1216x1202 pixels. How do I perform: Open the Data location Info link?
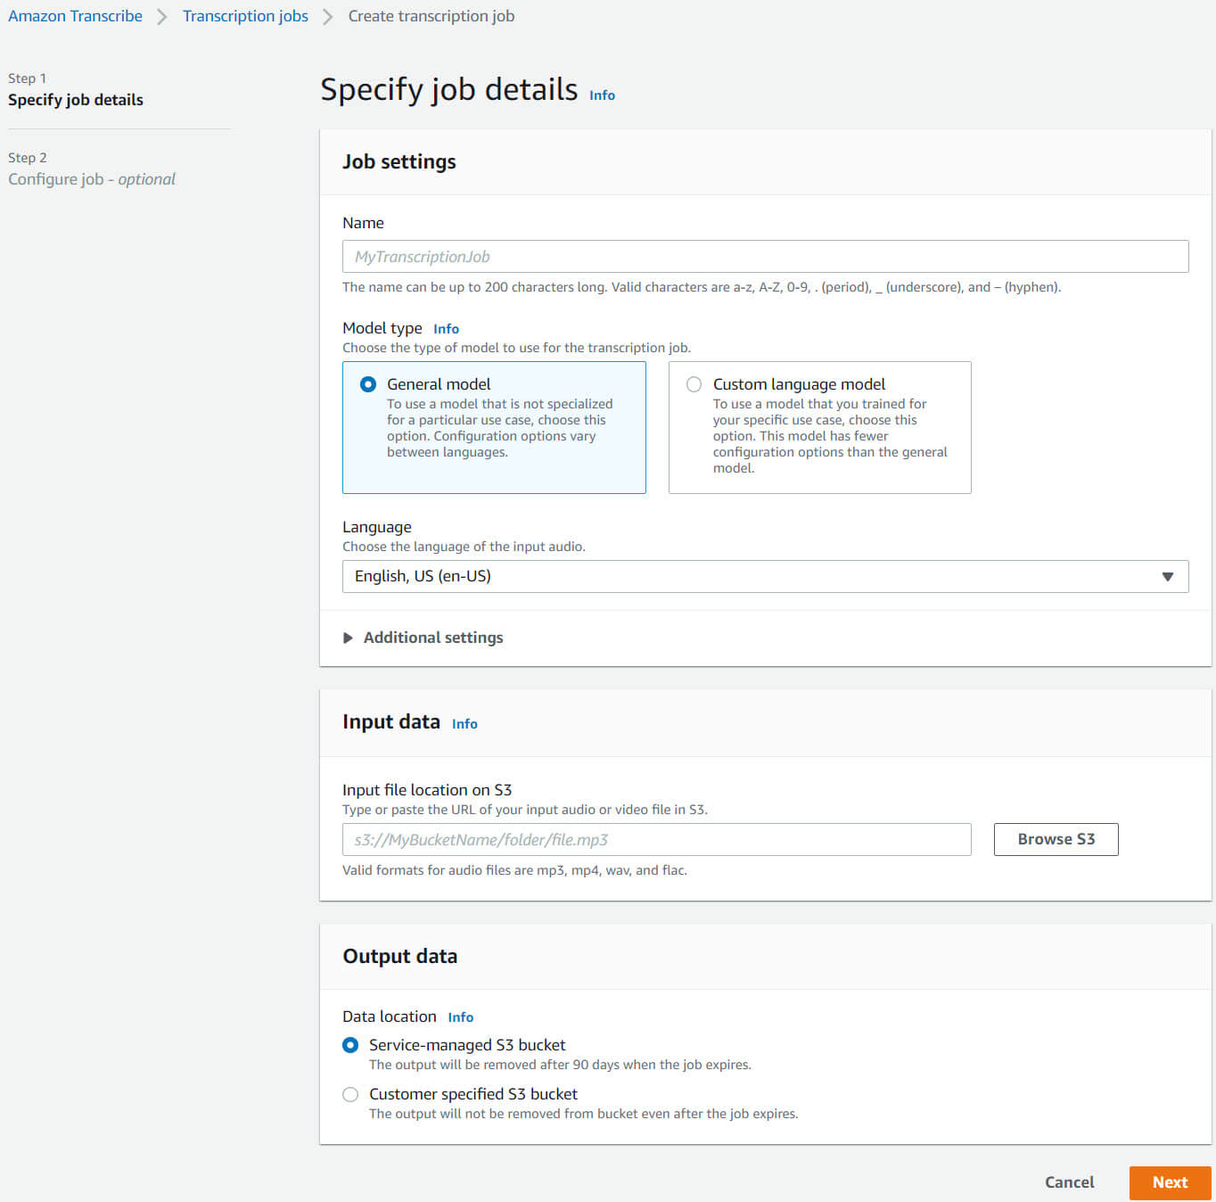(460, 1017)
